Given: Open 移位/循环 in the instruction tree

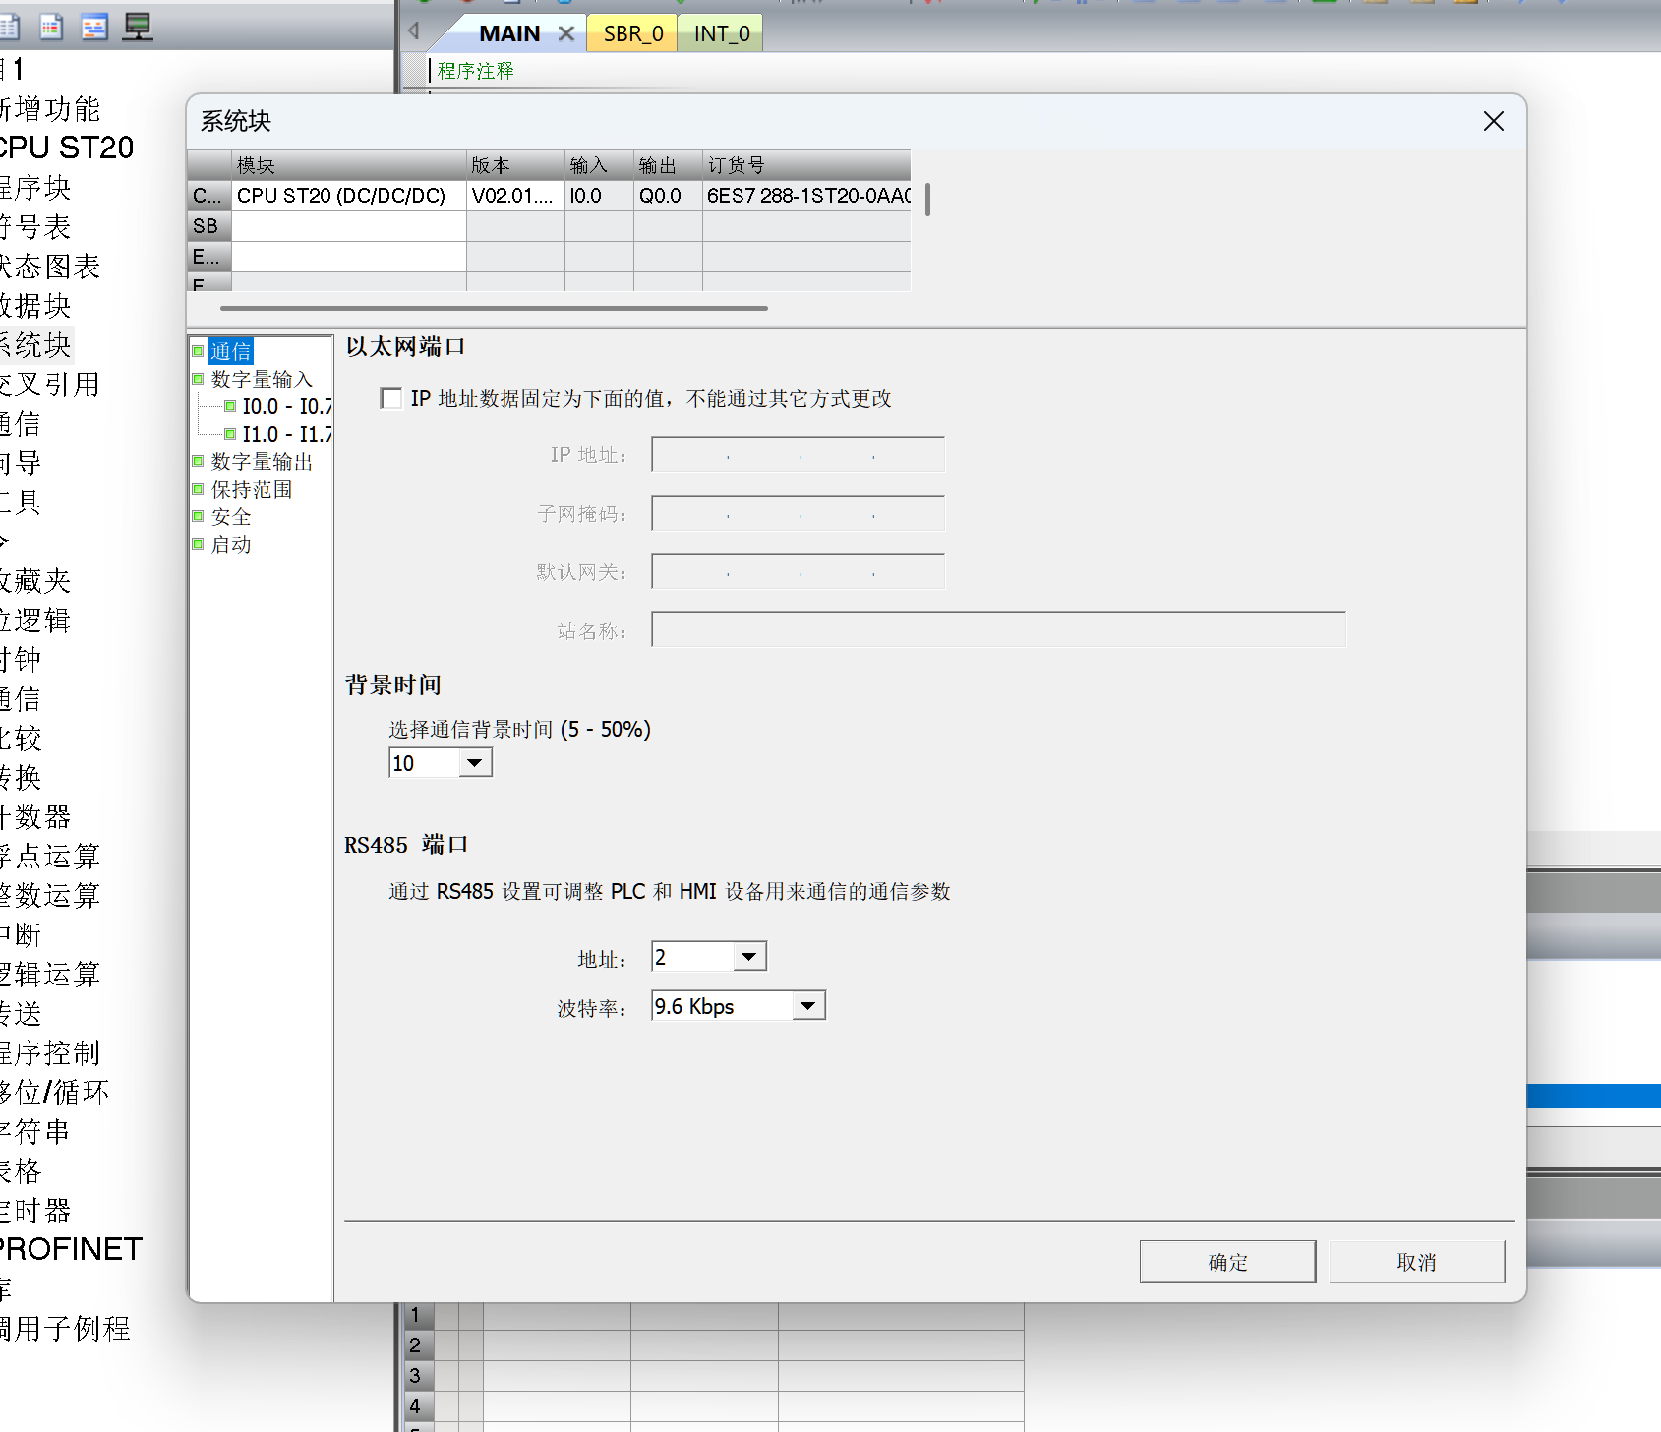Looking at the screenshot, I should [x=54, y=1092].
